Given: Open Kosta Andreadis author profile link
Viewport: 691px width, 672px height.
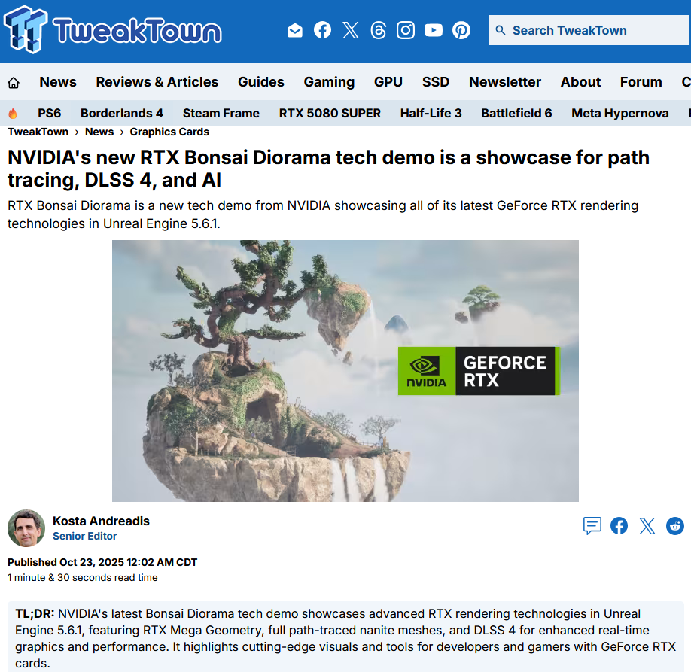Looking at the screenshot, I should 101,521.
